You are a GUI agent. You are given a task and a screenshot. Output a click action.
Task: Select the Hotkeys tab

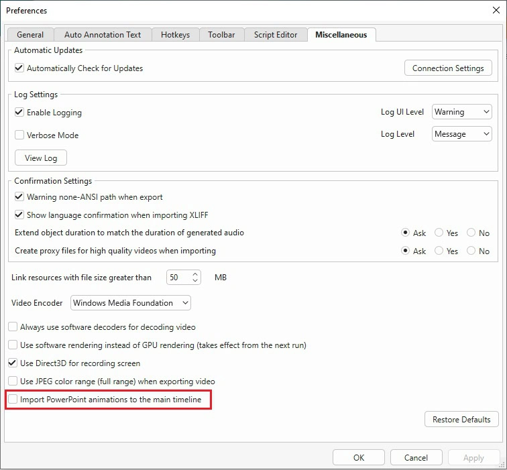click(175, 35)
